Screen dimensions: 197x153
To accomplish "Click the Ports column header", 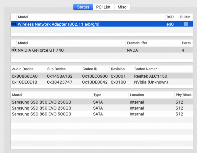I will pos(186,43).
